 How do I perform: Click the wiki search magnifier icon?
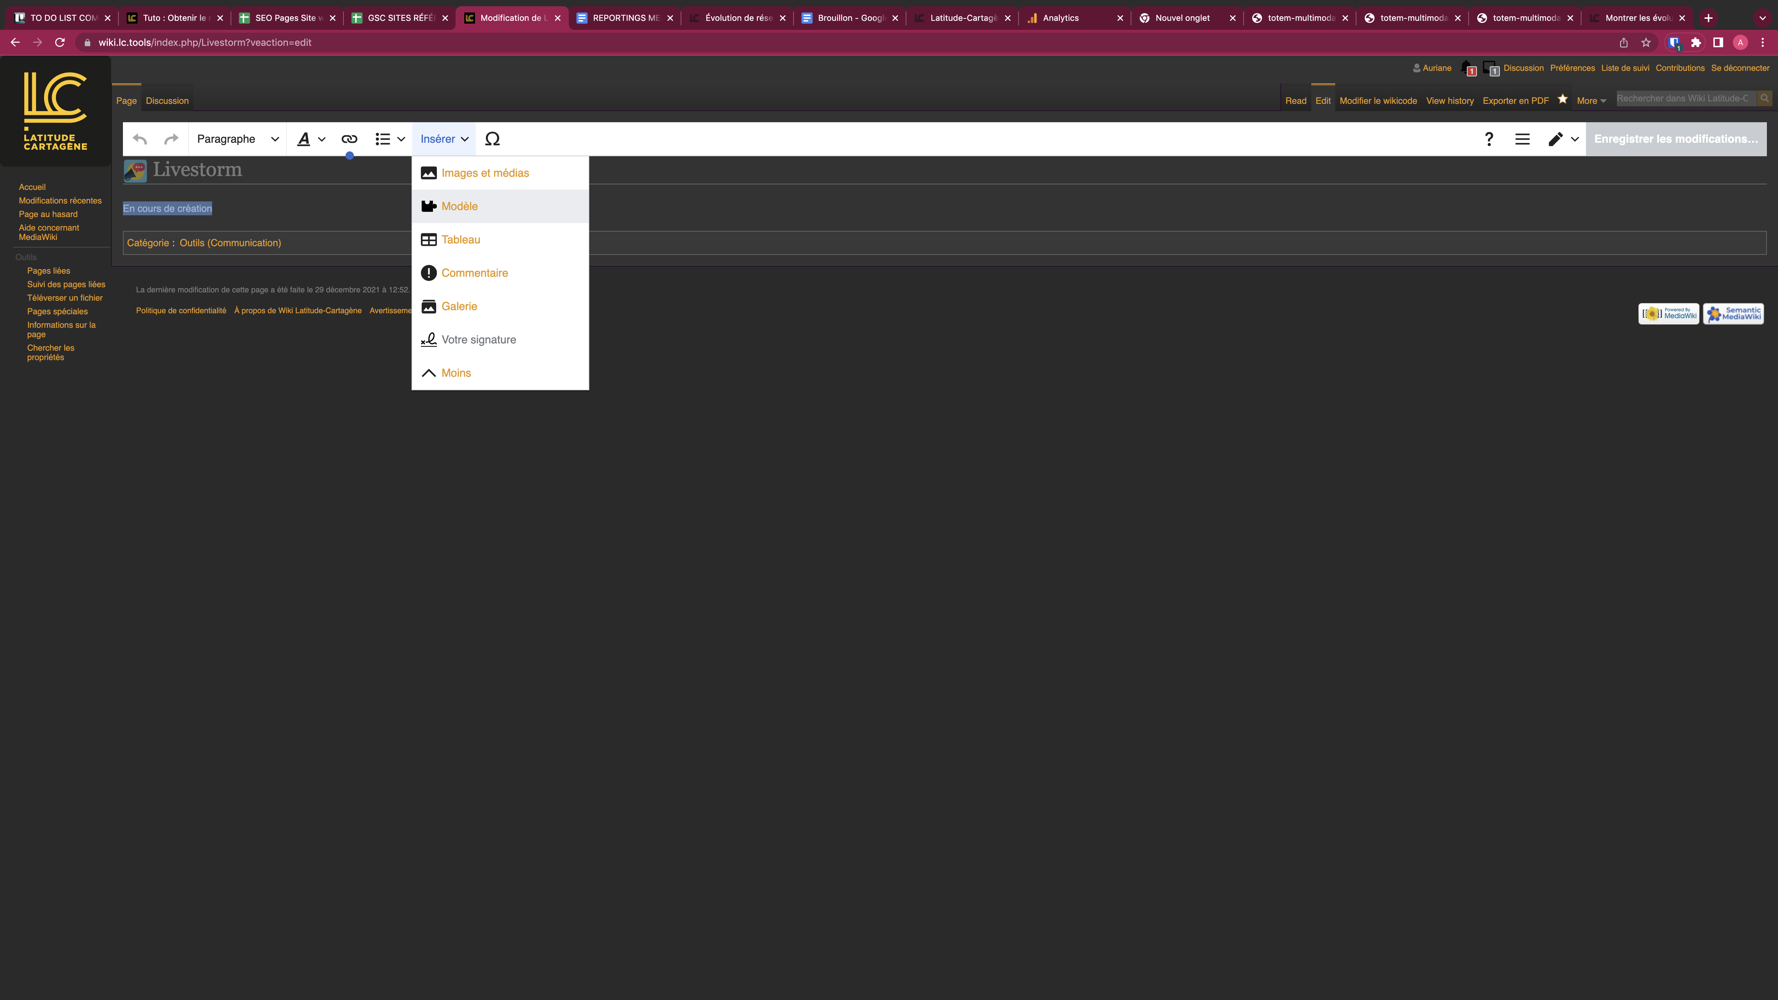point(1764,99)
